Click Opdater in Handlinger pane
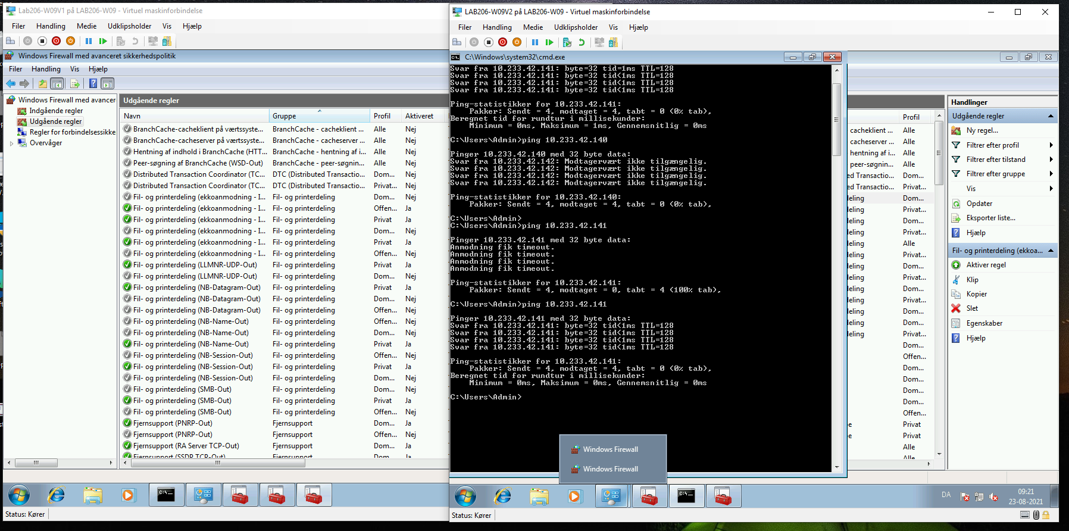 [979, 204]
